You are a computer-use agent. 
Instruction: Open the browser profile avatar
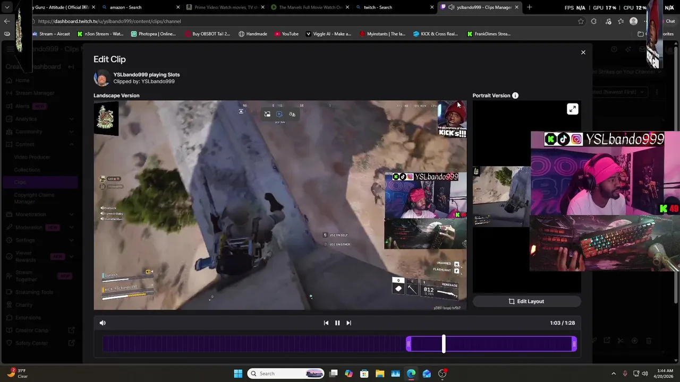point(633,21)
